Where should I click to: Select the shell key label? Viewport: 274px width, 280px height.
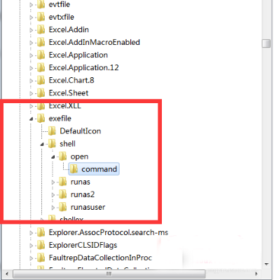(67, 144)
